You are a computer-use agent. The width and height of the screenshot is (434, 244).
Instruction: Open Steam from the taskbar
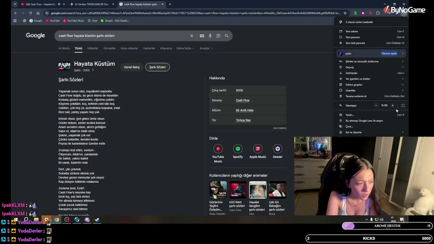coord(97,220)
